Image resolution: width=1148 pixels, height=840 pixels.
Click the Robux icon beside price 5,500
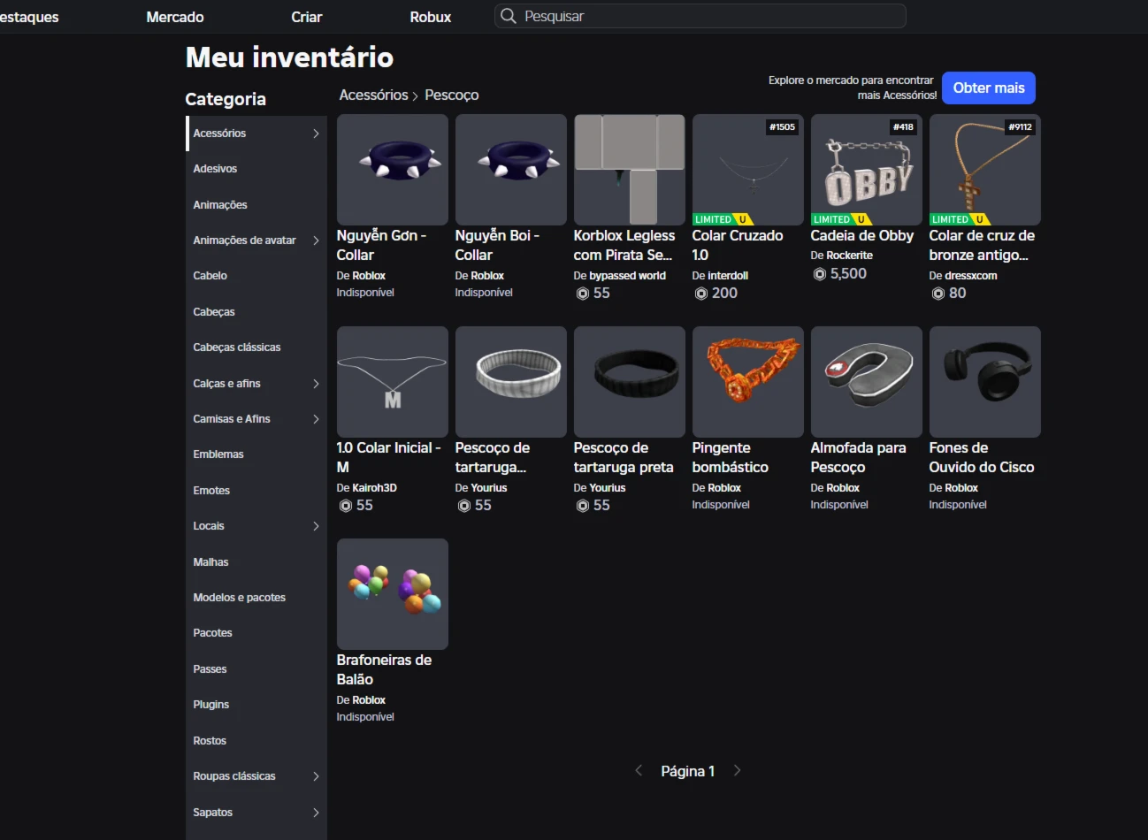820,274
